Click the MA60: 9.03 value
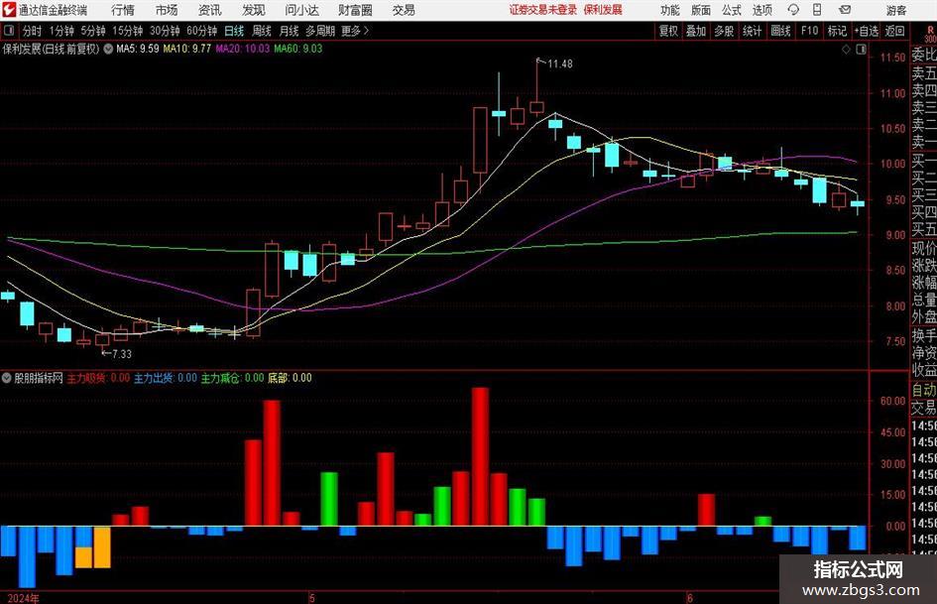 click(298, 49)
